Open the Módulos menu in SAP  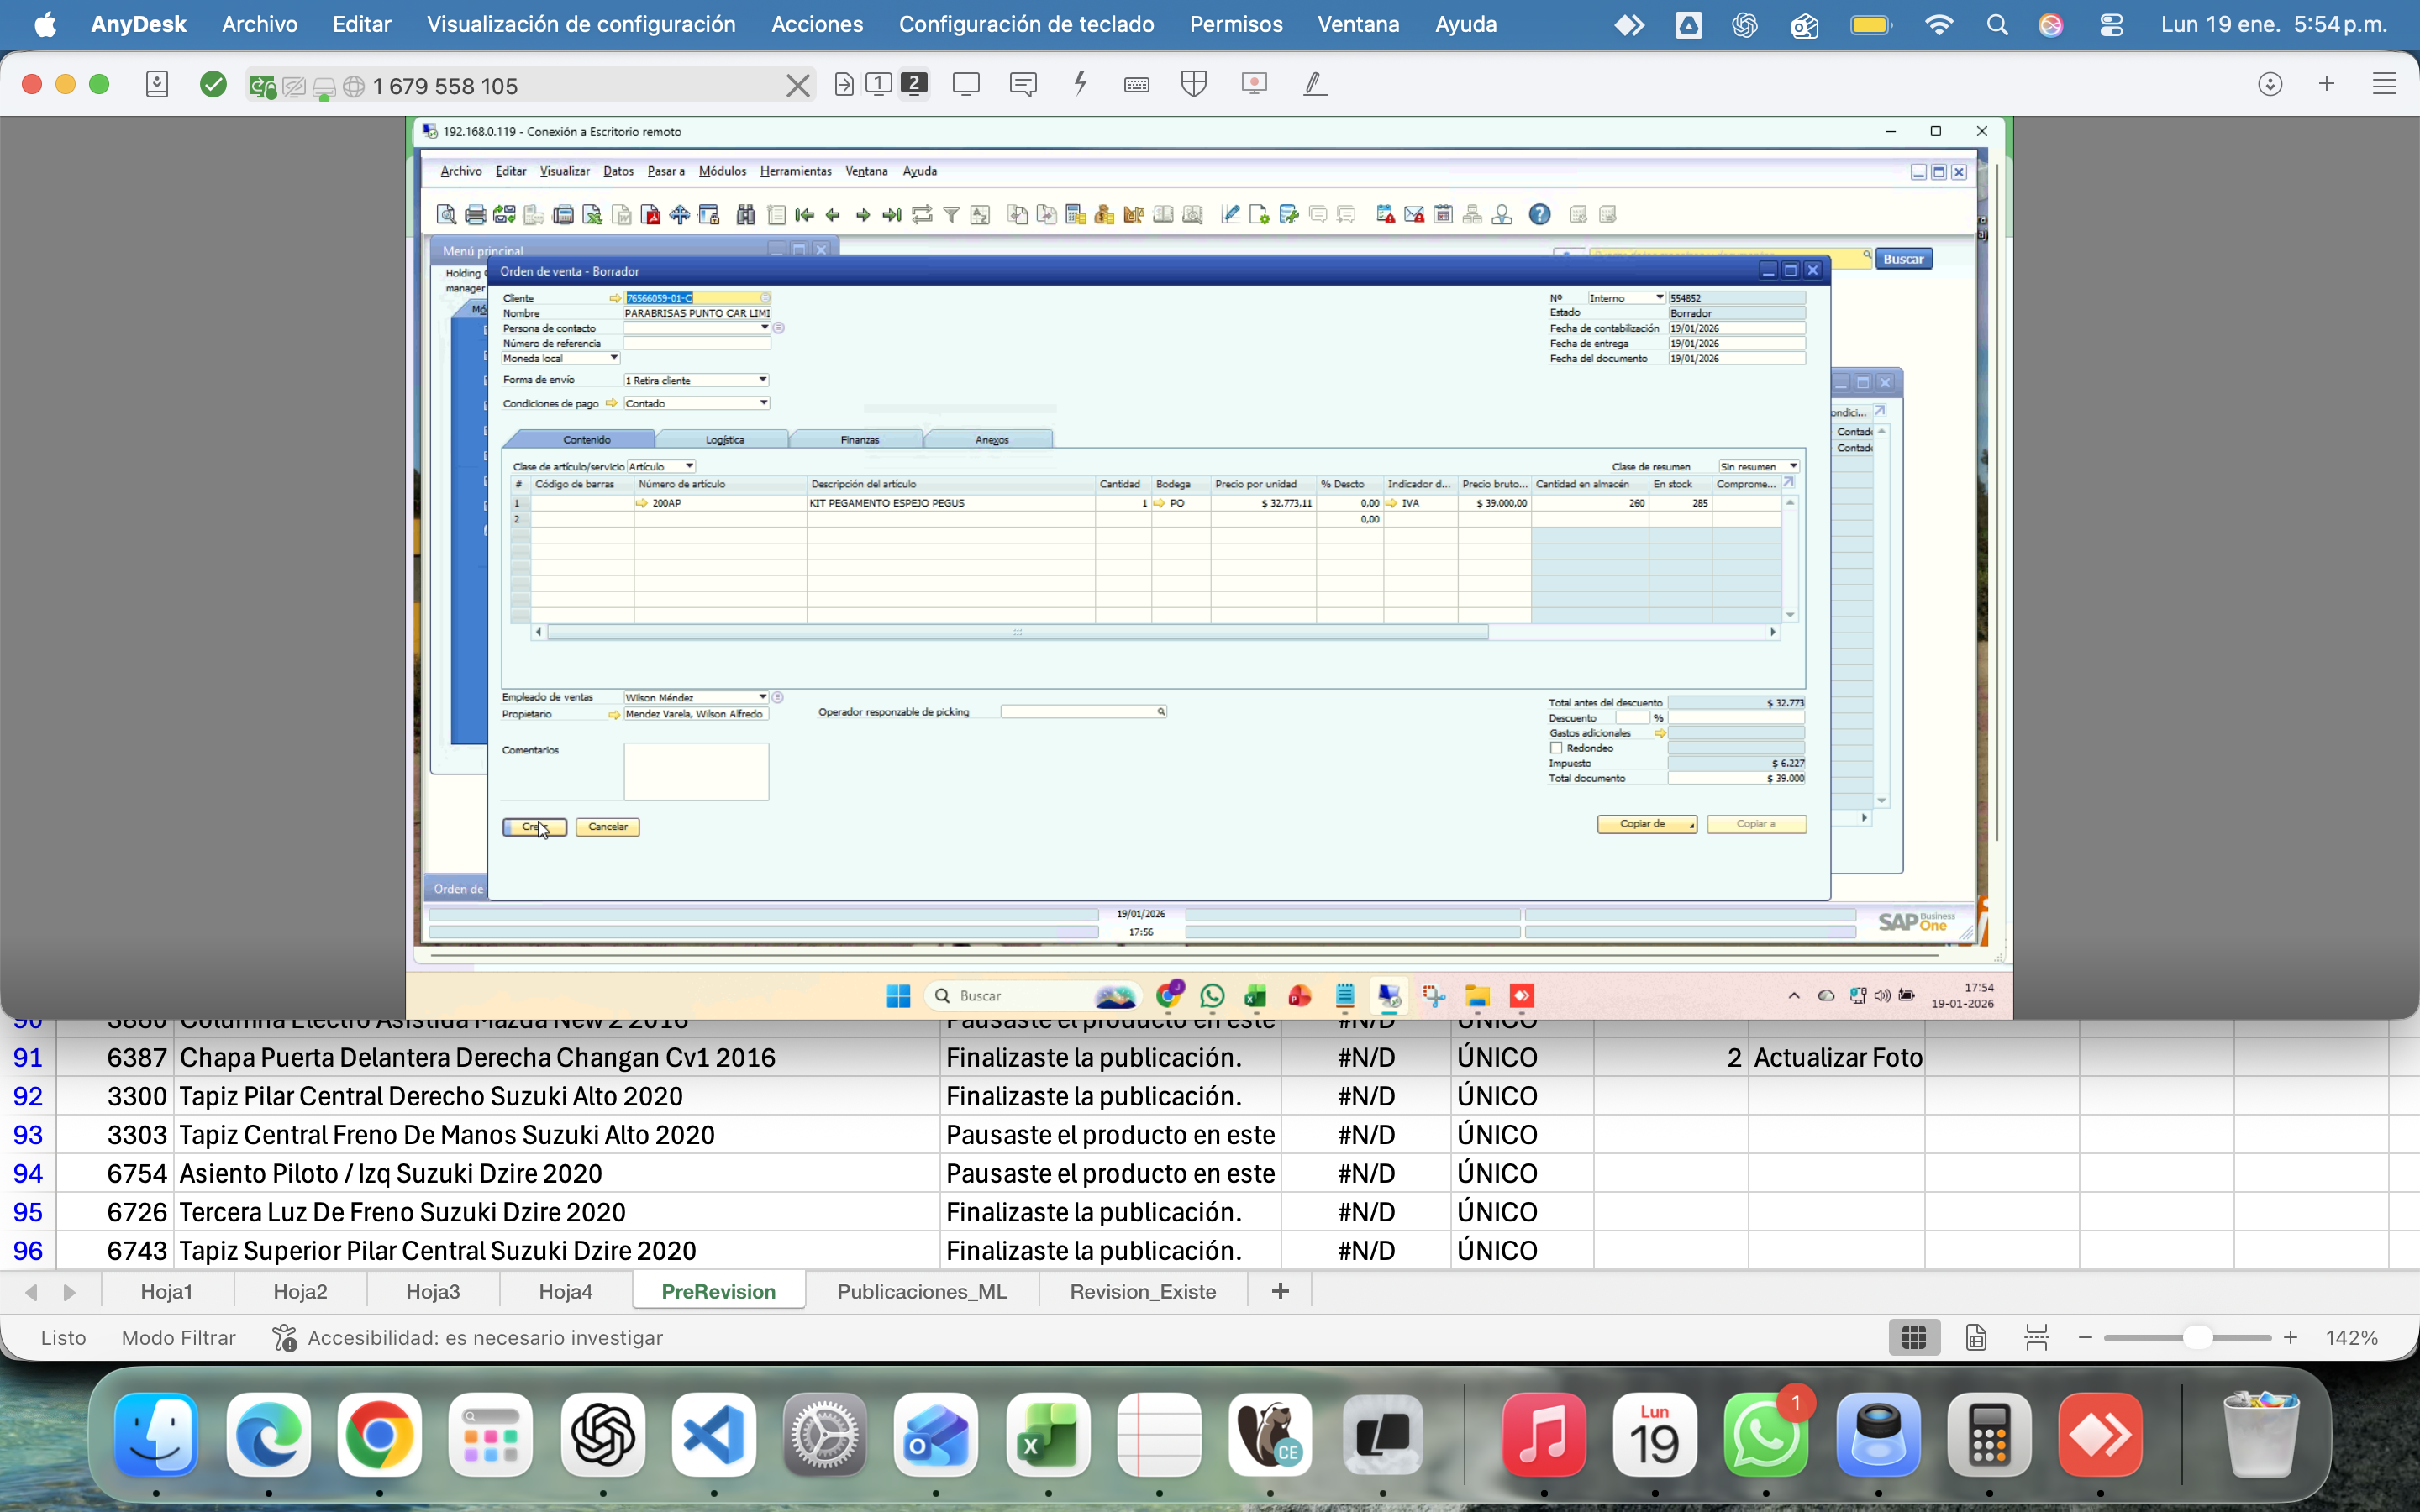[722, 171]
